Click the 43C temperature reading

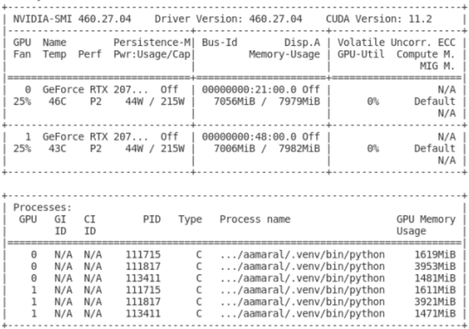click(53, 147)
